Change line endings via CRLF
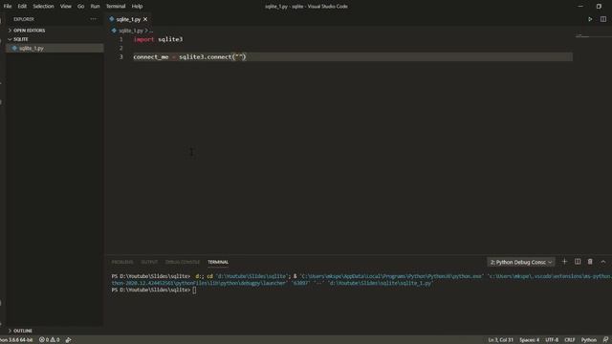This screenshot has width=612, height=344. coord(570,340)
